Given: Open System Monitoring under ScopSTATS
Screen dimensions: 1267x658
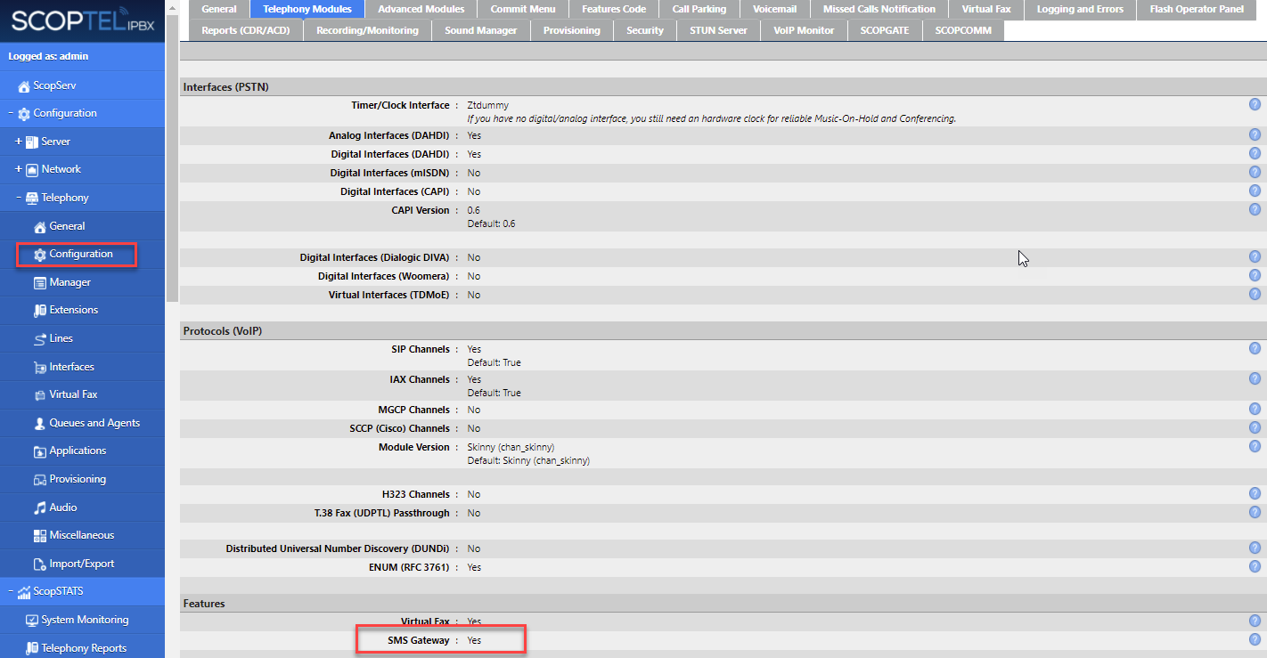Looking at the screenshot, I should click(x=85, y=620).
